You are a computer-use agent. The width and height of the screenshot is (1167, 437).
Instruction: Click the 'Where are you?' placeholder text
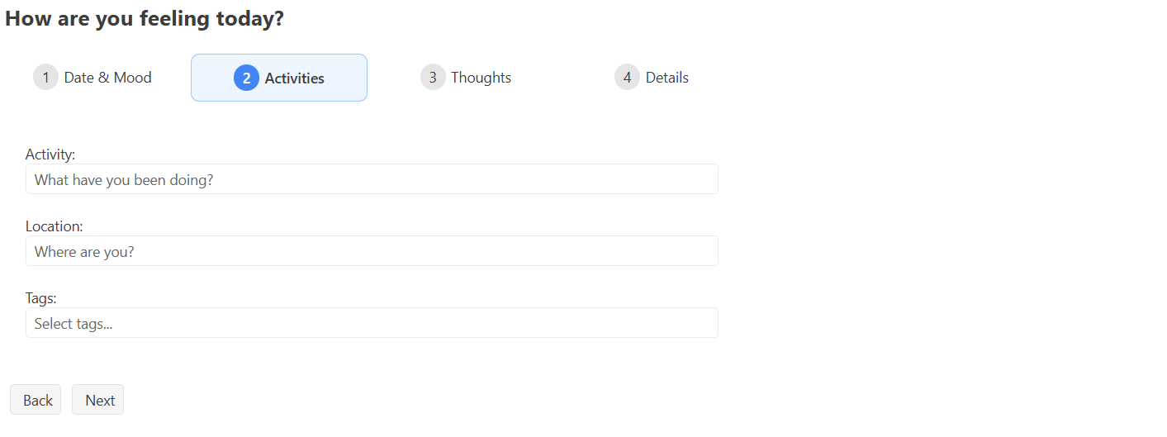click(84, 252)
